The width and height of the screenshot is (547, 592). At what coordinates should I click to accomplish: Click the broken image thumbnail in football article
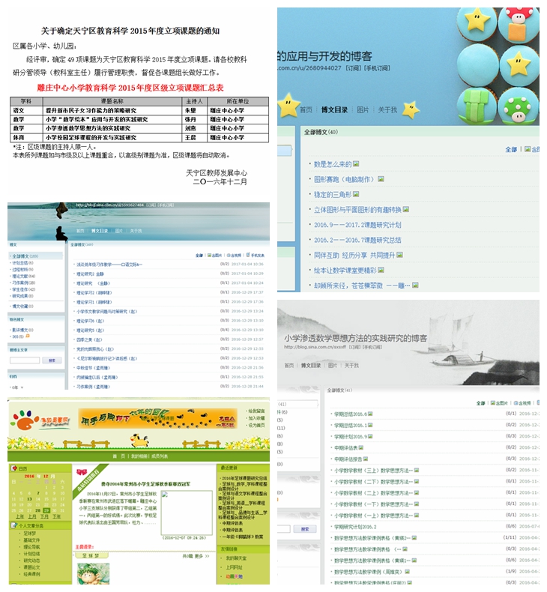click(186, 513)
